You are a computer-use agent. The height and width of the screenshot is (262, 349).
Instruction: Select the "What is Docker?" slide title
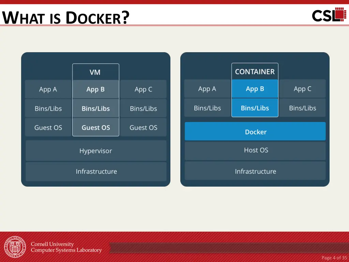66,17
